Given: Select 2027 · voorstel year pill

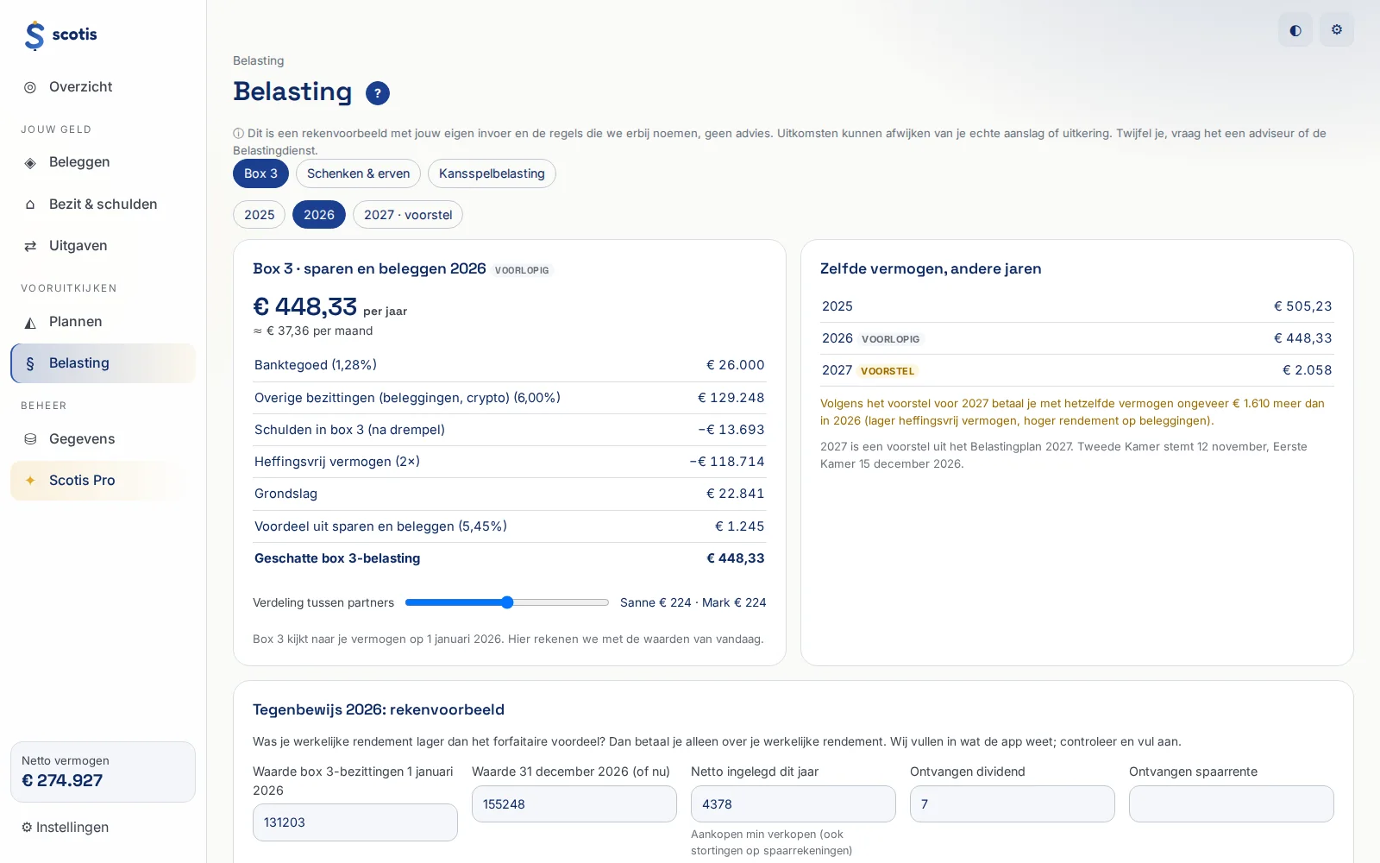Looking at the screenshot, I should tap(408, 215).
